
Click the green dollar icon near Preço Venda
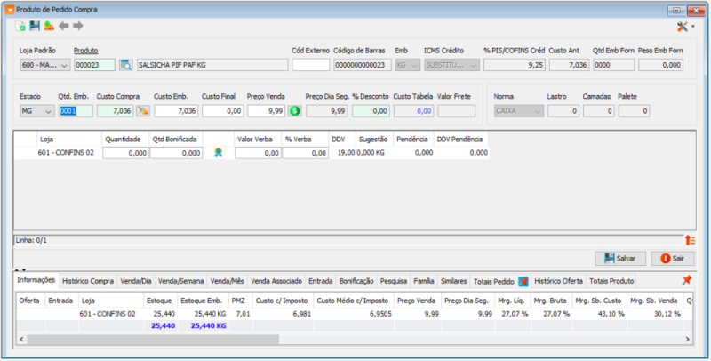[295, 110]
